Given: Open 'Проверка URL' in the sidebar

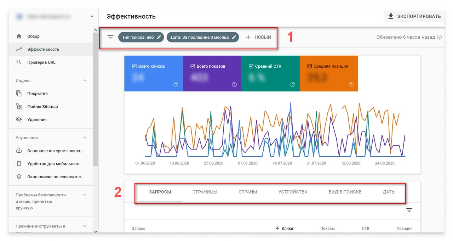Looking at the screenshot, I should pos(41,62).
